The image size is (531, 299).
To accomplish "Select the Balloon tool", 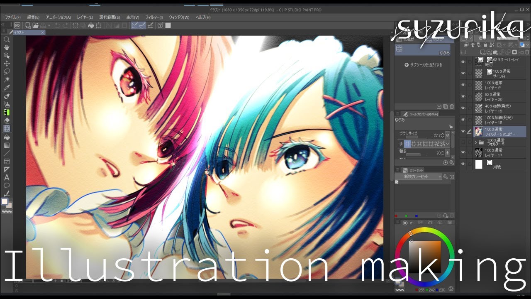I will point(7,185).
